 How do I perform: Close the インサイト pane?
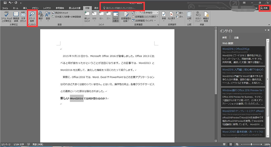click(269, 30)
